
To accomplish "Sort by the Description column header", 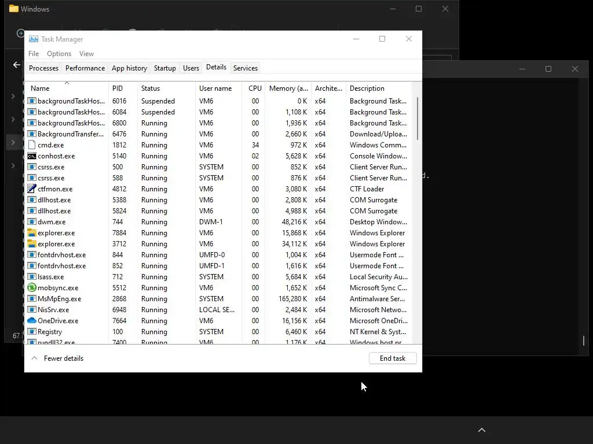I will coord(379,88).
